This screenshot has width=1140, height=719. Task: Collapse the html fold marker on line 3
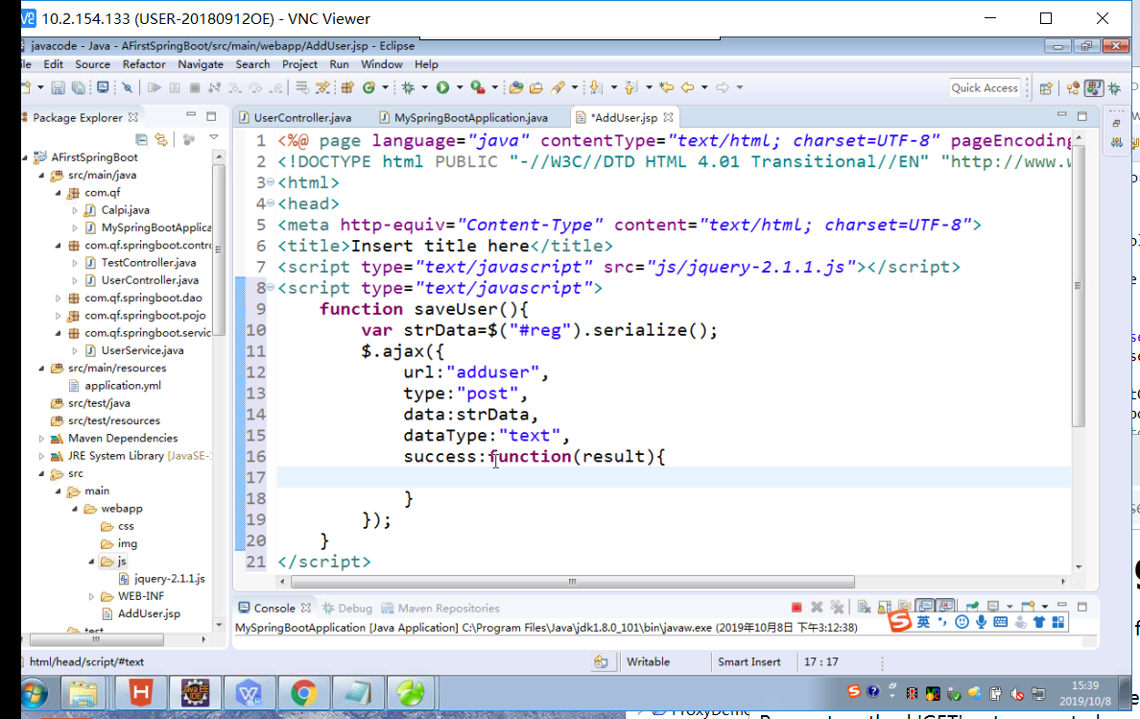[x=271, y=182]
